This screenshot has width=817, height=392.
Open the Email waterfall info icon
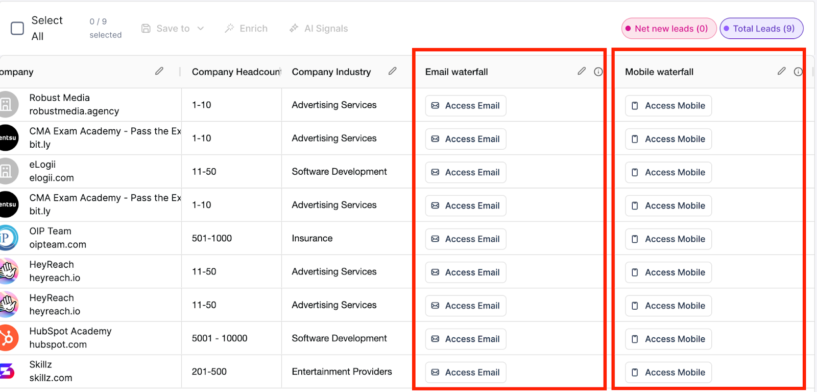[598, 72]
